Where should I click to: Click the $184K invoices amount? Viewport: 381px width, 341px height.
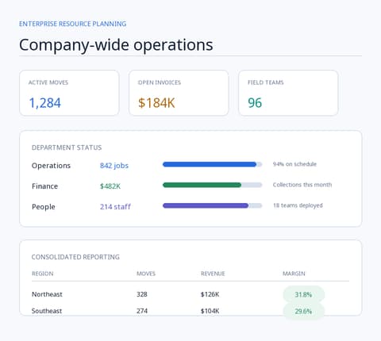pos(156,103)
